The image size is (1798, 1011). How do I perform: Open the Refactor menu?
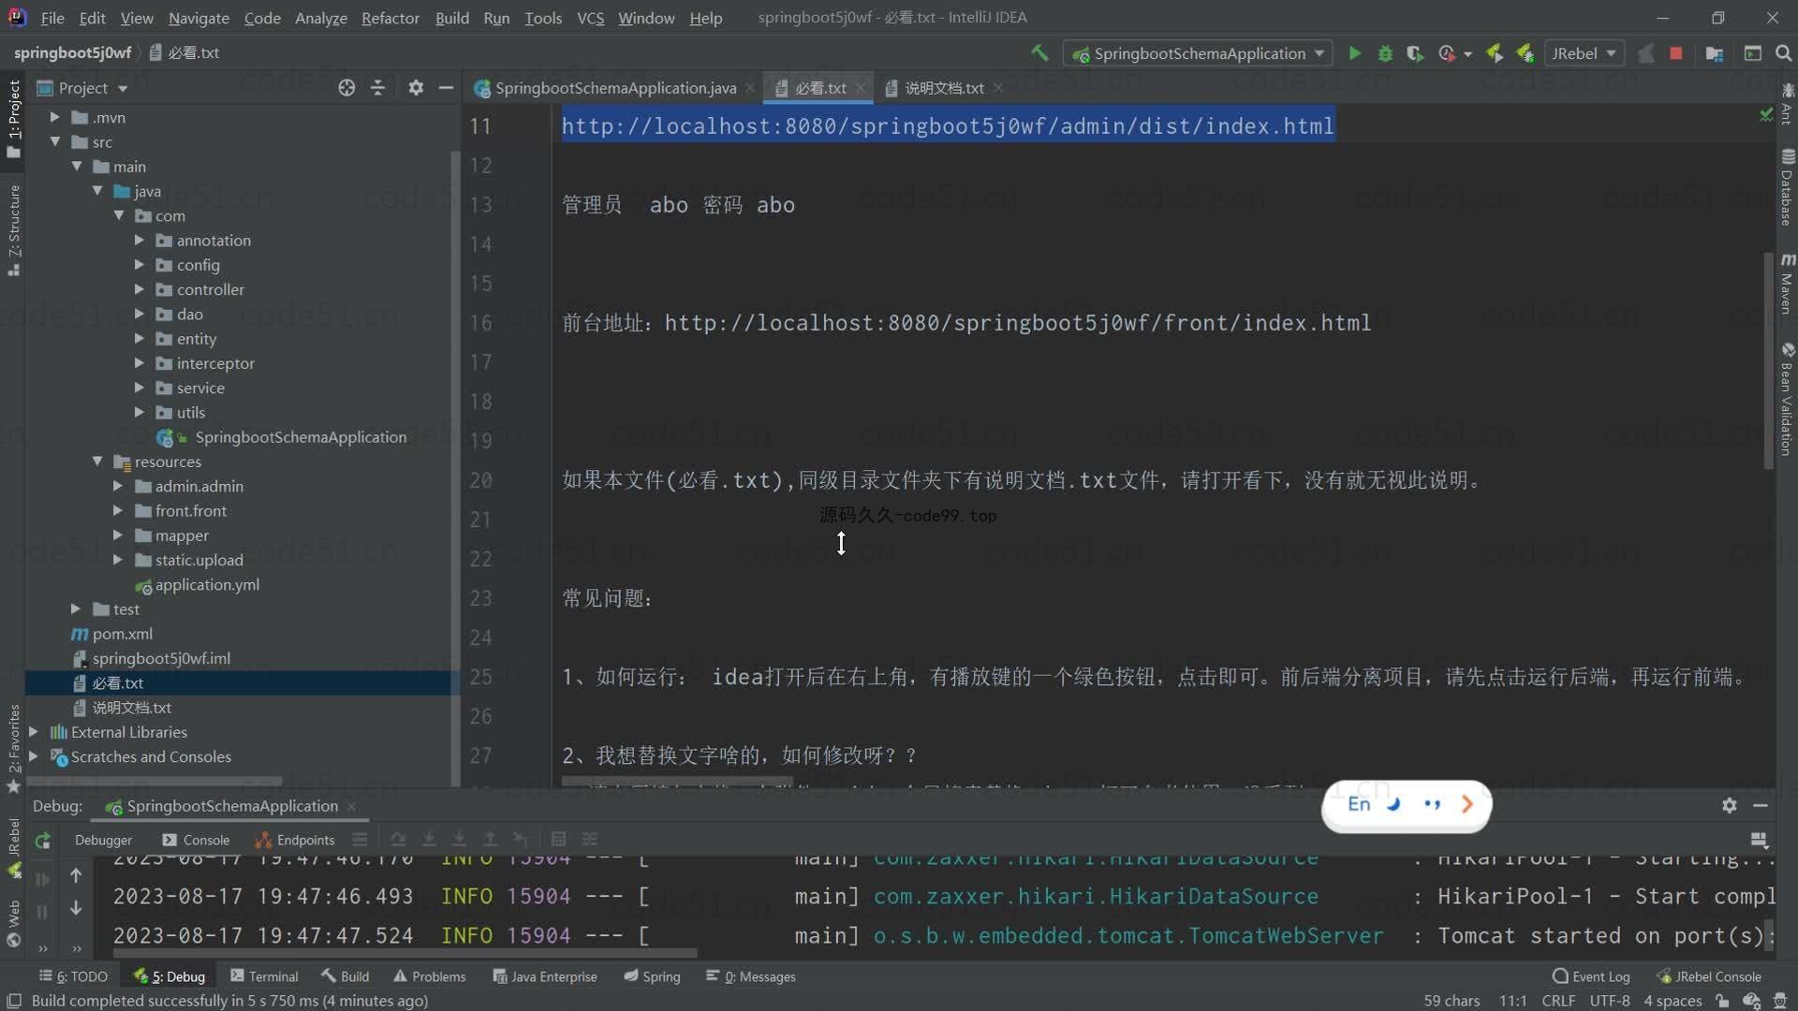click(391, 18)
